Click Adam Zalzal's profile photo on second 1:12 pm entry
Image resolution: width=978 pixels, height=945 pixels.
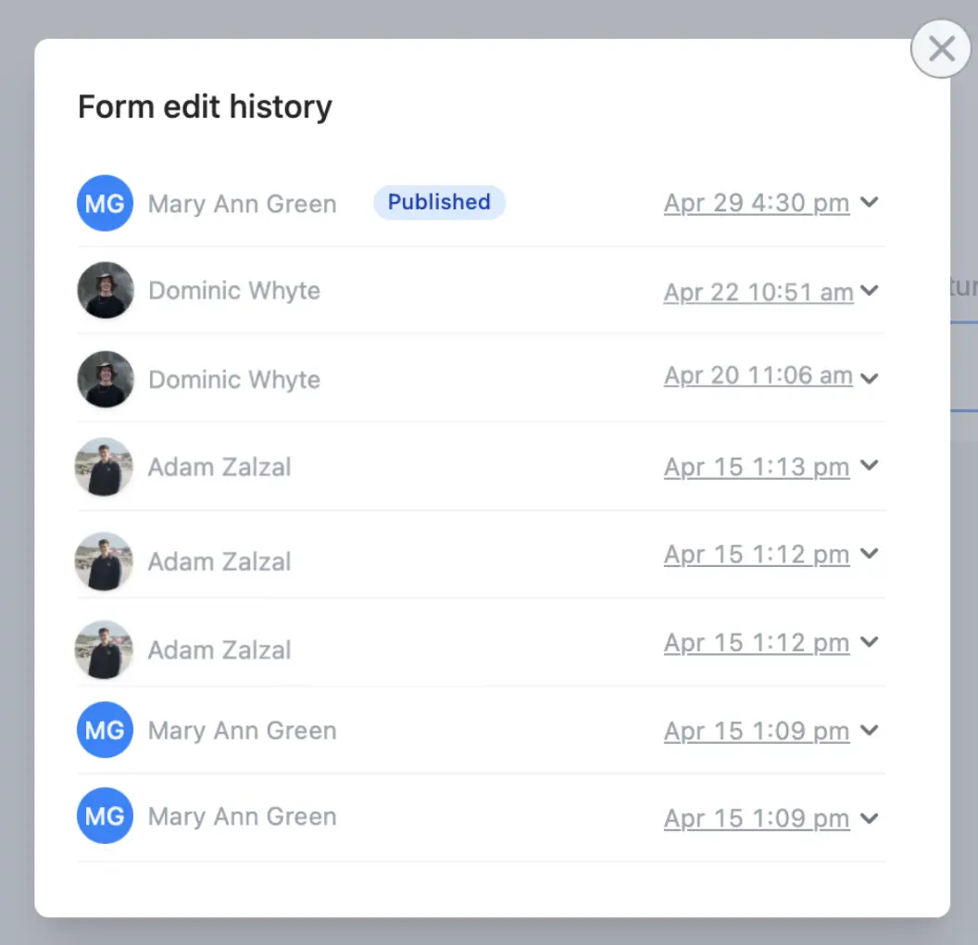click(104, 649)
